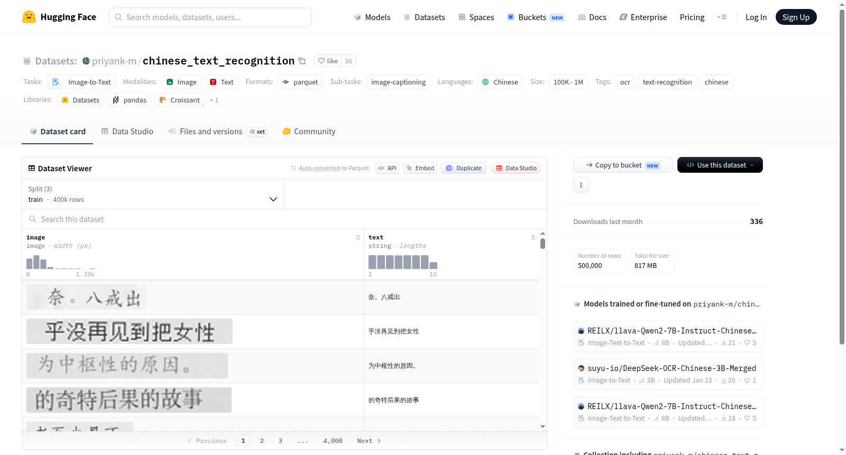Click the text-recognition tag
The height and width of the screenshot is (455, 846).
(x=667, y=82)
